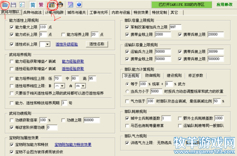Switch to Simplified Chinese with 简 icon
This screenshot has width=237, height=156.
(x=33, y=5)
